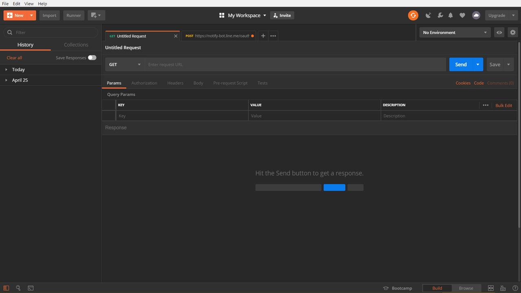Viewport: 521px width, 293px height.
Task: Close the Untitled Request tab
Action: tap(176, 36)
